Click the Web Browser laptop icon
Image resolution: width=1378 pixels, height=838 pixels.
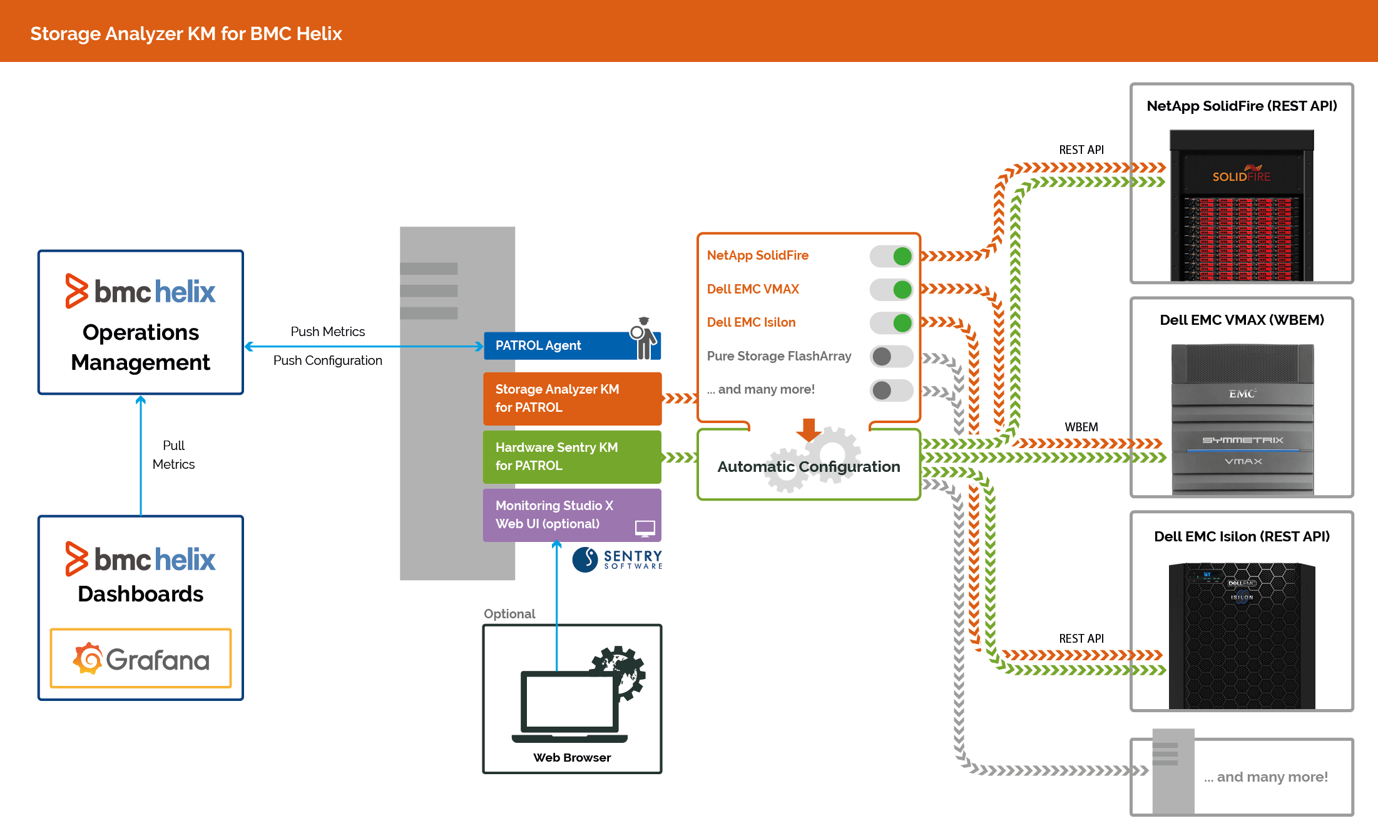point(569,706)
